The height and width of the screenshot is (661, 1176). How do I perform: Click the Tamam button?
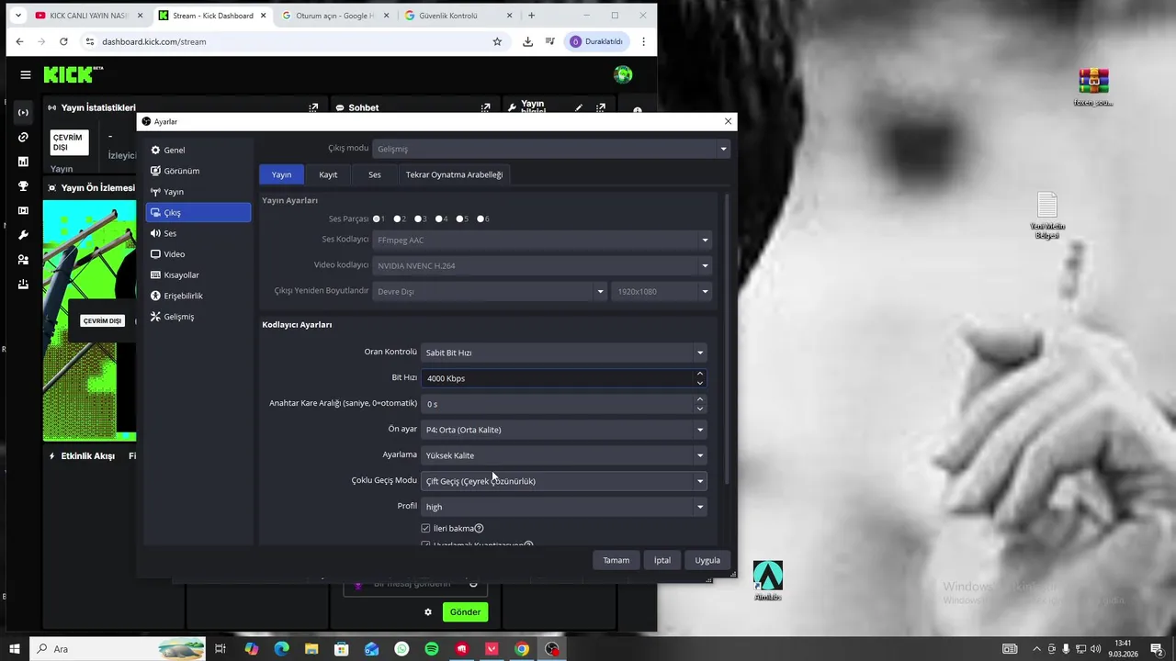tap(616, 560)
